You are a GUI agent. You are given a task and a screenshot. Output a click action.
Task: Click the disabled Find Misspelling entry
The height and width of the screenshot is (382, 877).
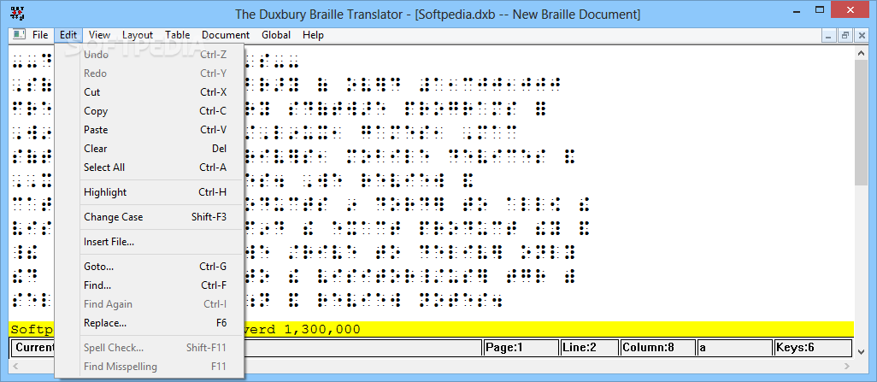(149, 367)
